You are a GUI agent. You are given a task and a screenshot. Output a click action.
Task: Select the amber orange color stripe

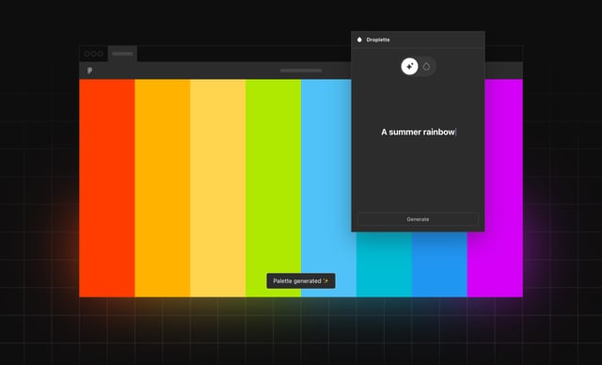click(163, 188)
